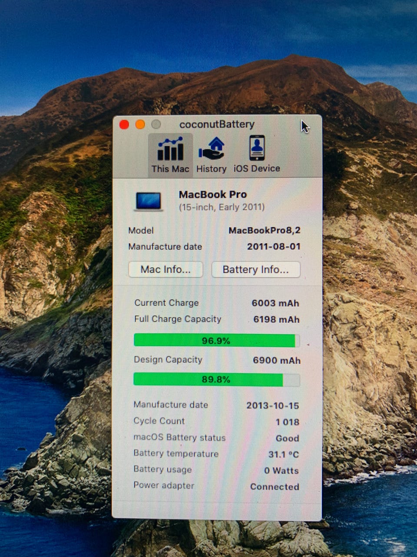Switch to the iOS Device phone icon
Viewport: 417px width, 557px height.
pyautogui.click(x=257, y=148)
